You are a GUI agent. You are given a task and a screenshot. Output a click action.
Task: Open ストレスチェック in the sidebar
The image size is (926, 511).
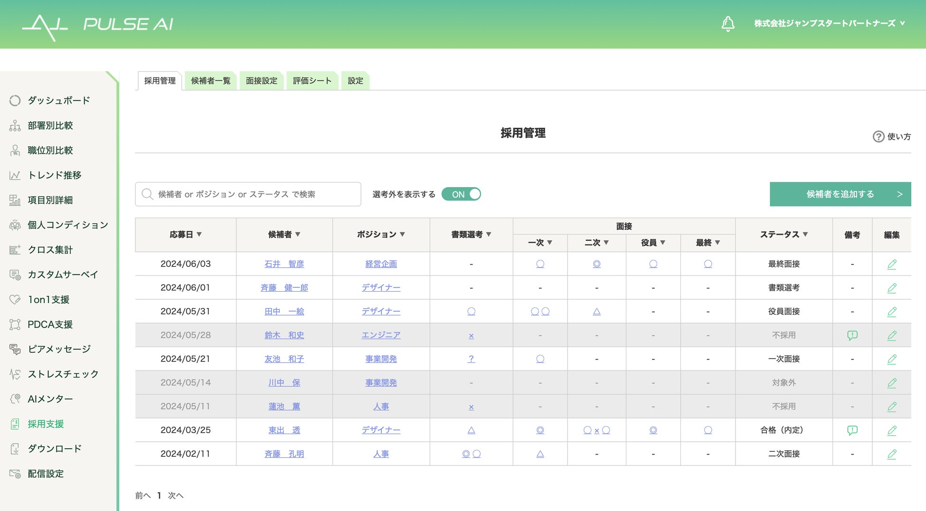click(x=63, y=374)
